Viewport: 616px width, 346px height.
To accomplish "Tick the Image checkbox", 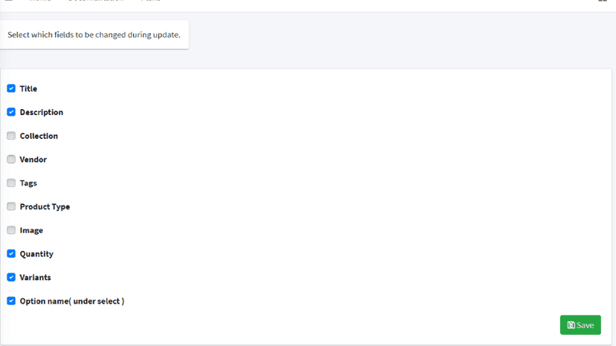I will (x=11, y=230).
